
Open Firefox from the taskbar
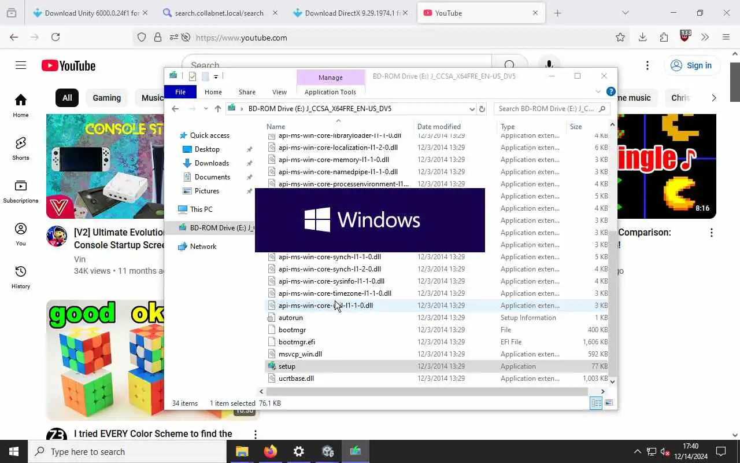(271, 451)
